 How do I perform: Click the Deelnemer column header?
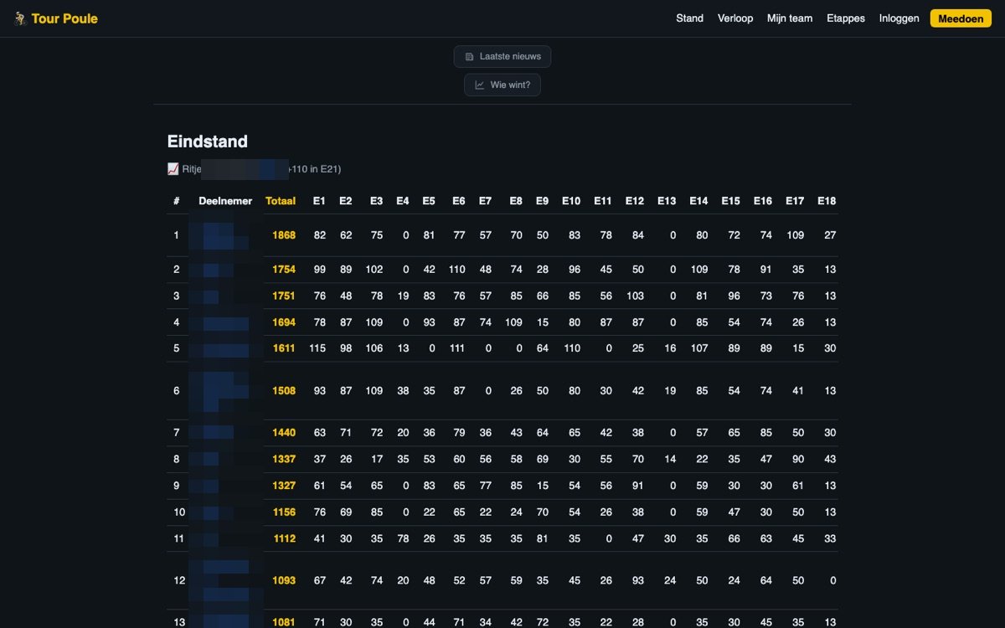[225, 201]
